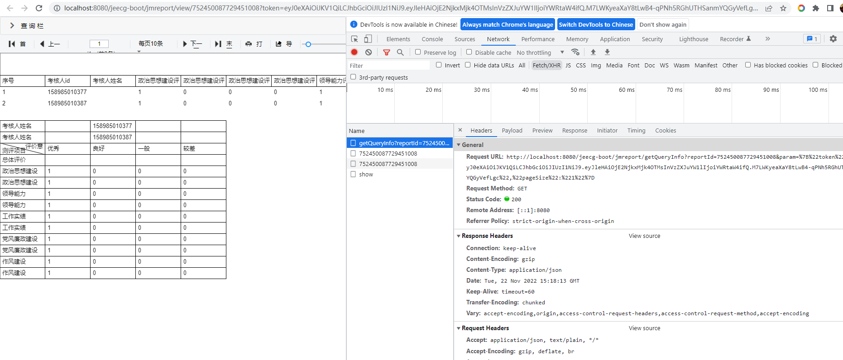
Task: Check the Hide data URLs checkbox
Action: (468, 65)
